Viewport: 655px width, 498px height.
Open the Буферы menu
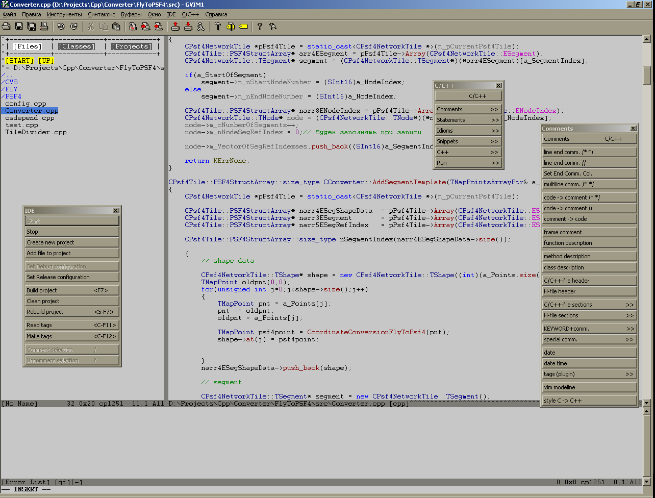(x=131, y=14)
